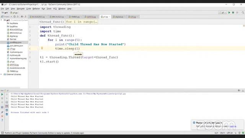Open help via question mark icon
Viewport: 245px width, 138px height.
[2, 120]
